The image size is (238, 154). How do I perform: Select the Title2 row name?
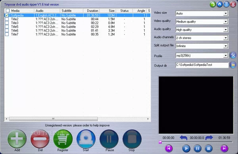pyautogui.click(x=15, y=19)
